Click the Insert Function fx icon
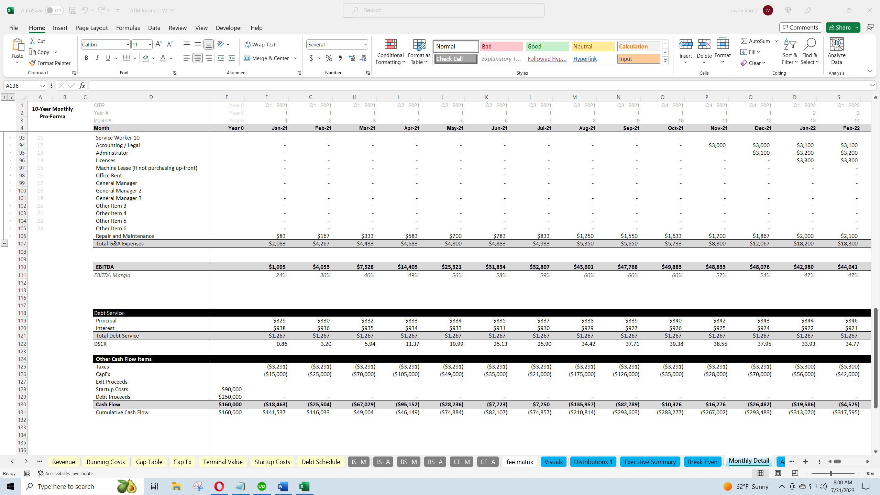The width and height of the screenshot is (880, 495). 82,86
